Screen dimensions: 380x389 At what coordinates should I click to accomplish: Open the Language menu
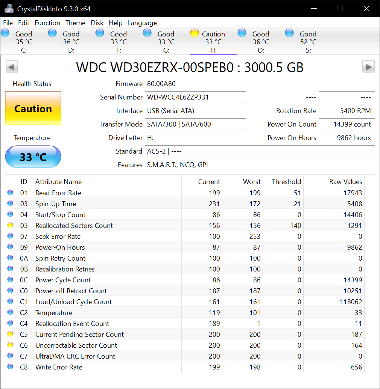tap(143, 23)
